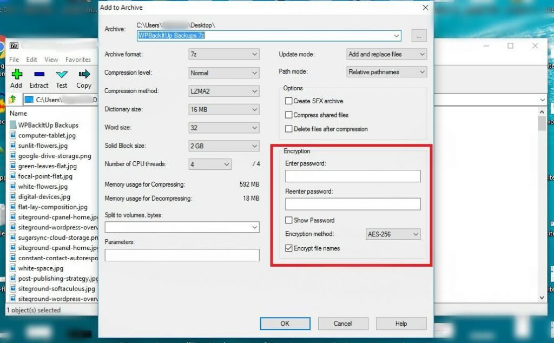Click the WPBackItUp Backups folder icon
Image resolution: width=554 pixels, height=343 pixels.
point(13,124)
